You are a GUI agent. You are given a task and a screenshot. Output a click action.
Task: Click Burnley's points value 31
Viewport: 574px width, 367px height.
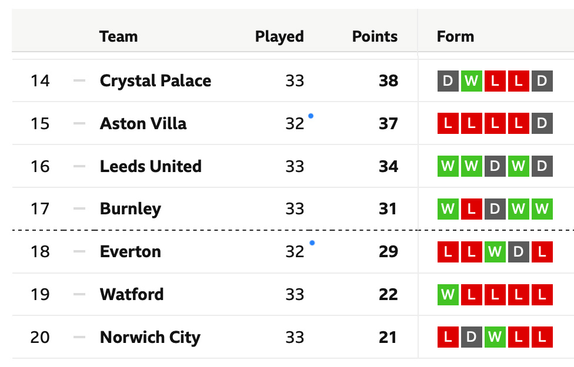tap(388, 209)
